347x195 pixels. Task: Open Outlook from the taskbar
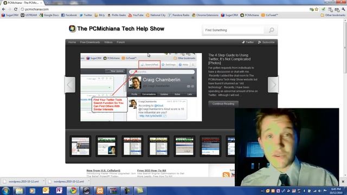pyautogui.click(x=46, y=191)
